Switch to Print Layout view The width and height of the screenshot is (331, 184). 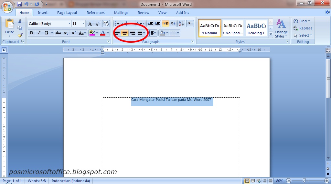[247, 181]
